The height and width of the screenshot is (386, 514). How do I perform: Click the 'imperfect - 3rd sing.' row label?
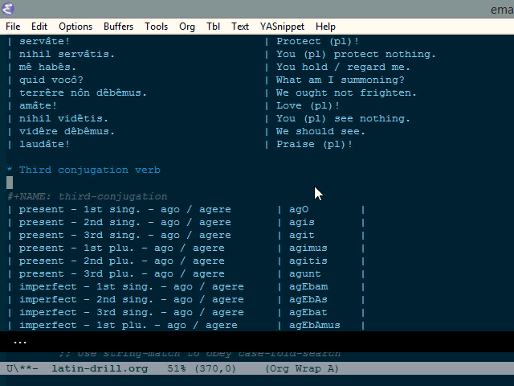pos(132,312)
